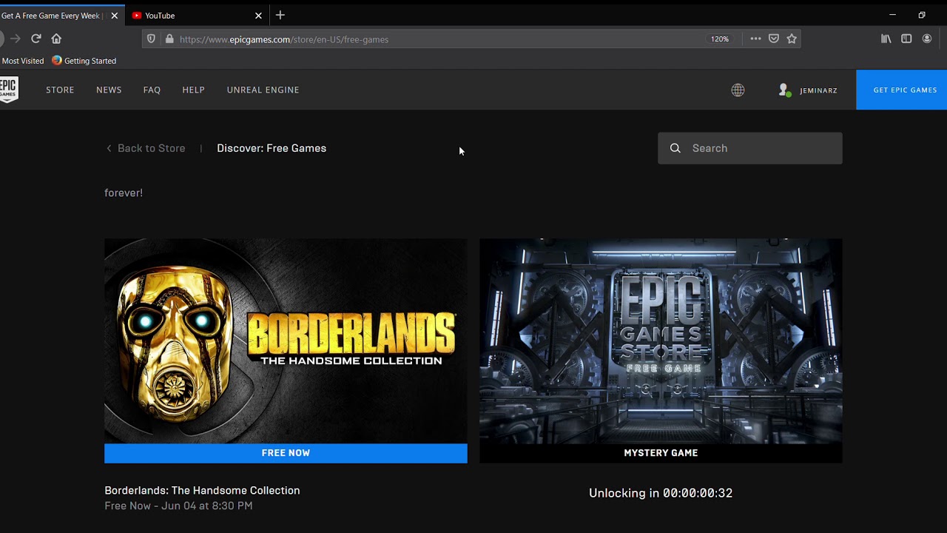Show site security padlock info
947x533 pixels.
169,39
